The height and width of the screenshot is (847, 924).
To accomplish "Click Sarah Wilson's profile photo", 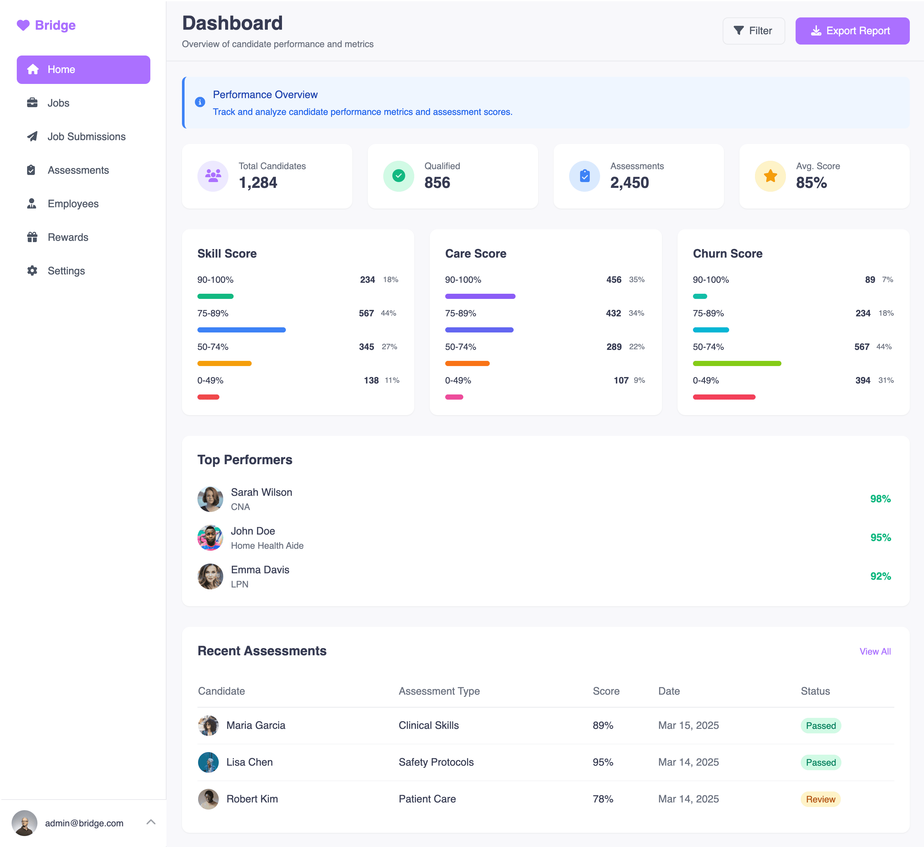I will click(210, 499).
